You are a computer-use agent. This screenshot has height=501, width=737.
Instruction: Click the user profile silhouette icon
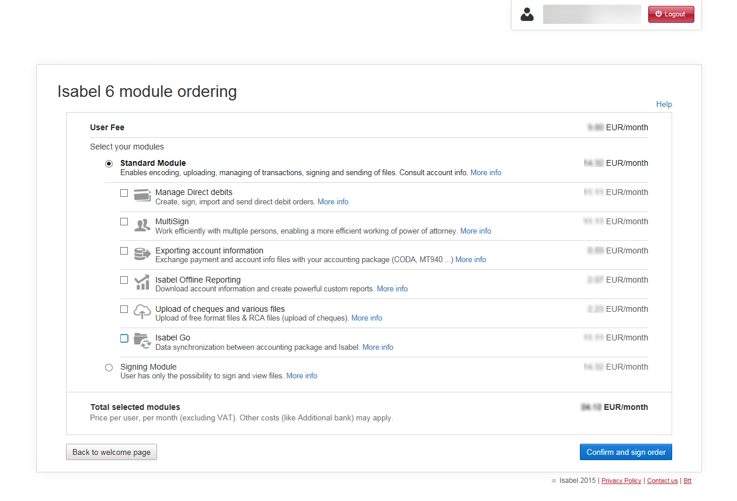pos(527,15)
